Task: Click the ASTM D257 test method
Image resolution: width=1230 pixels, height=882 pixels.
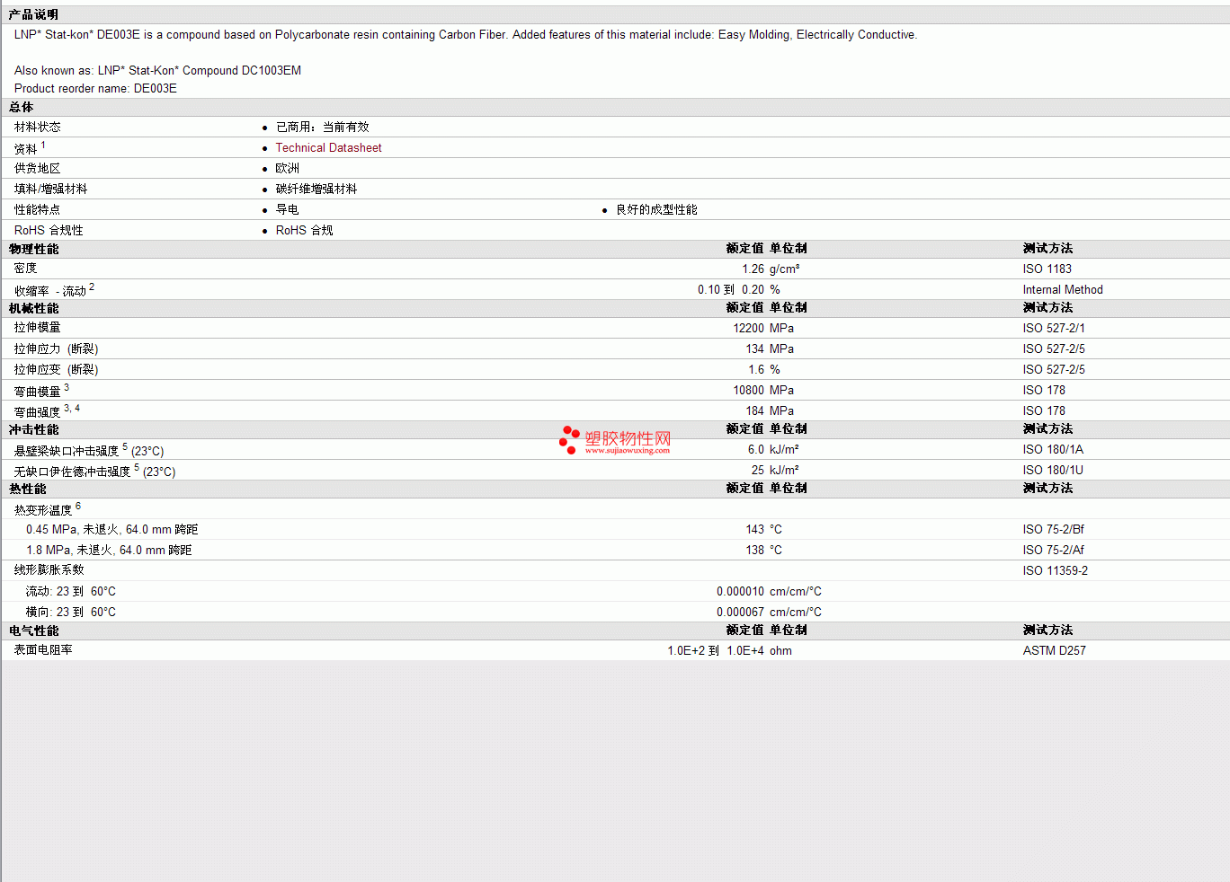Action: pos(1054,651)
